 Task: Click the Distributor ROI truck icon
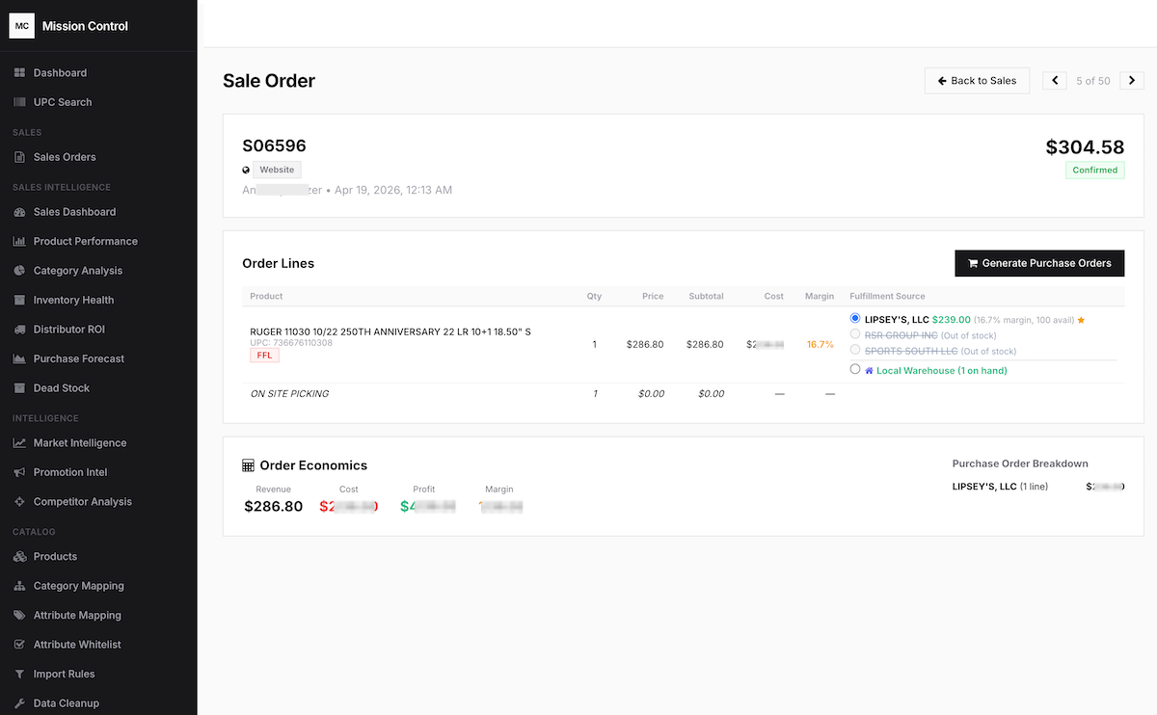coord(20,330)
